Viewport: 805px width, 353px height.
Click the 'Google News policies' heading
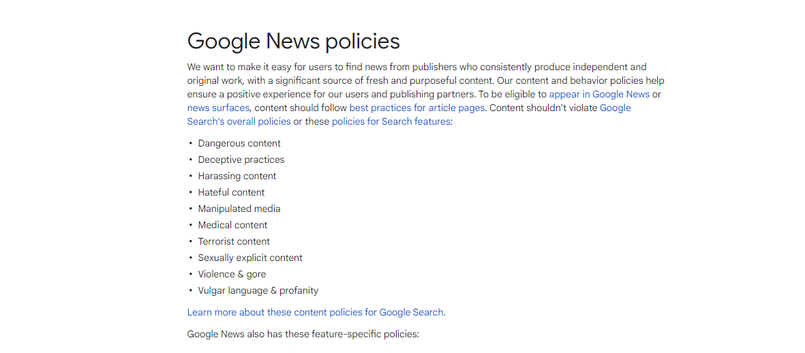294,42
